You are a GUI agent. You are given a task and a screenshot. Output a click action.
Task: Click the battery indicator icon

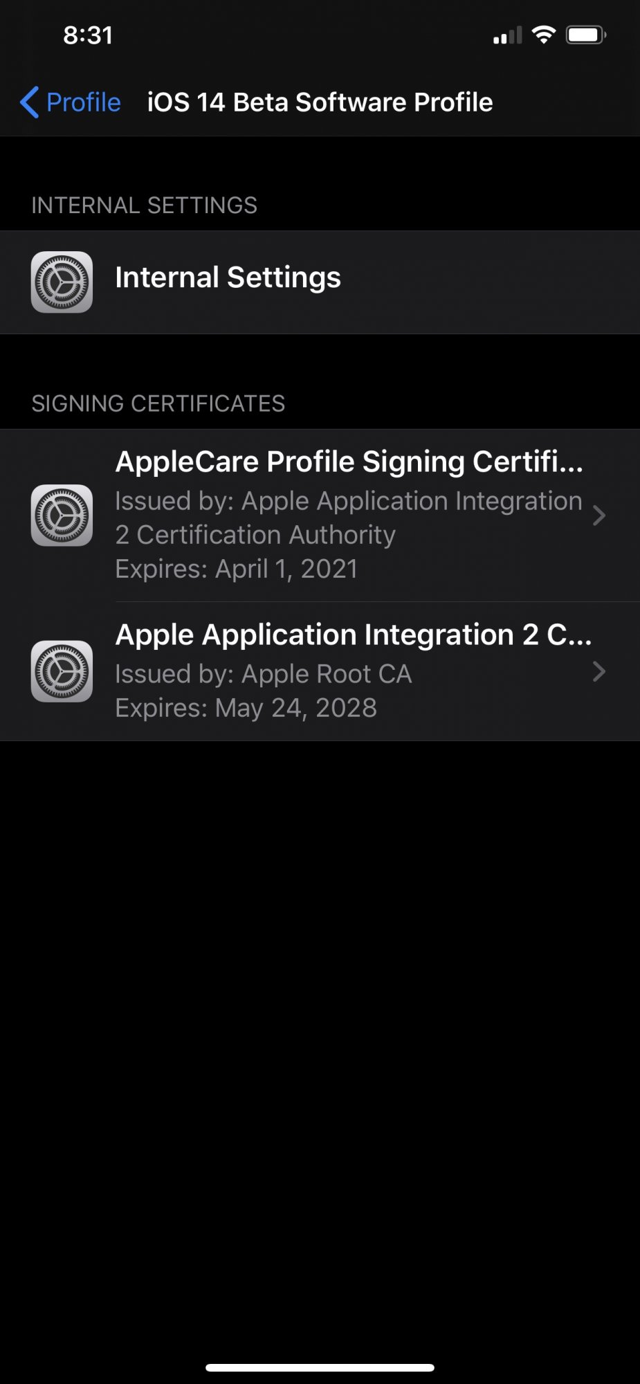[586, 35]
